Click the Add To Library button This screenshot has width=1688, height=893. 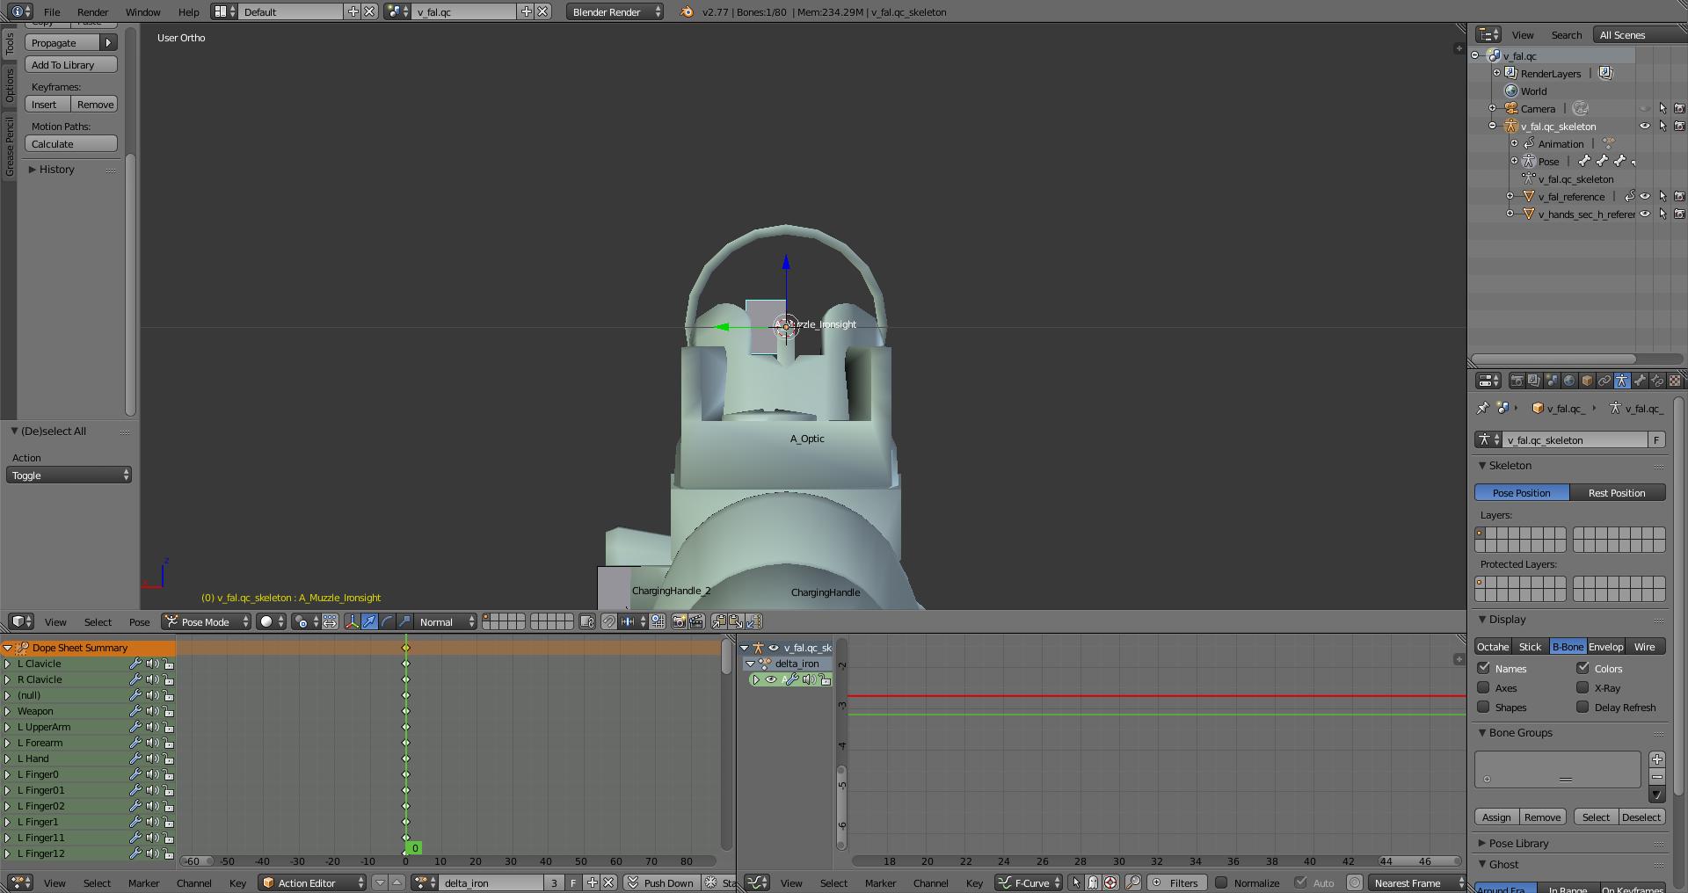71,64
